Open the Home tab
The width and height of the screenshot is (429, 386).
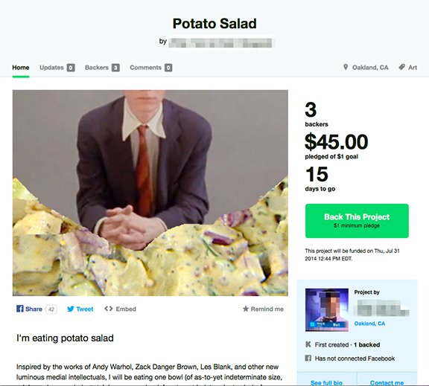coord(21,68)
